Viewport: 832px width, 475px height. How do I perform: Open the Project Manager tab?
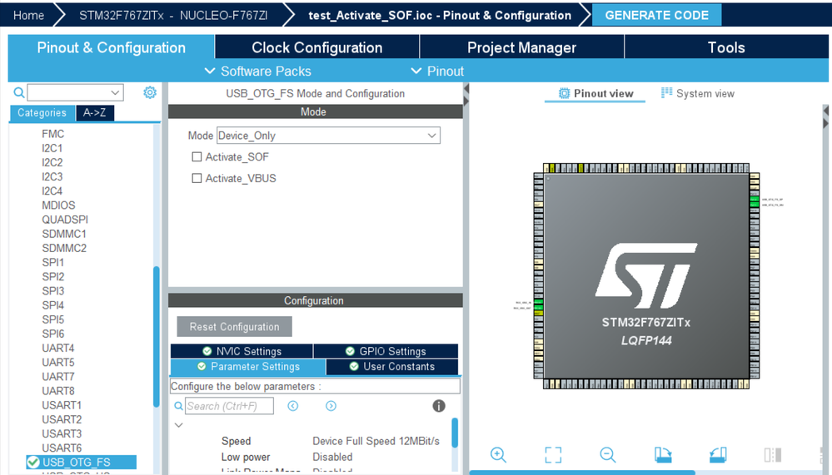coord(521,47)
